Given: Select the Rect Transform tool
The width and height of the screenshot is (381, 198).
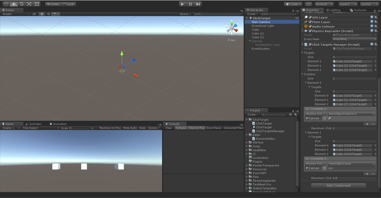Looking at the screenshot, I should 37,4.
